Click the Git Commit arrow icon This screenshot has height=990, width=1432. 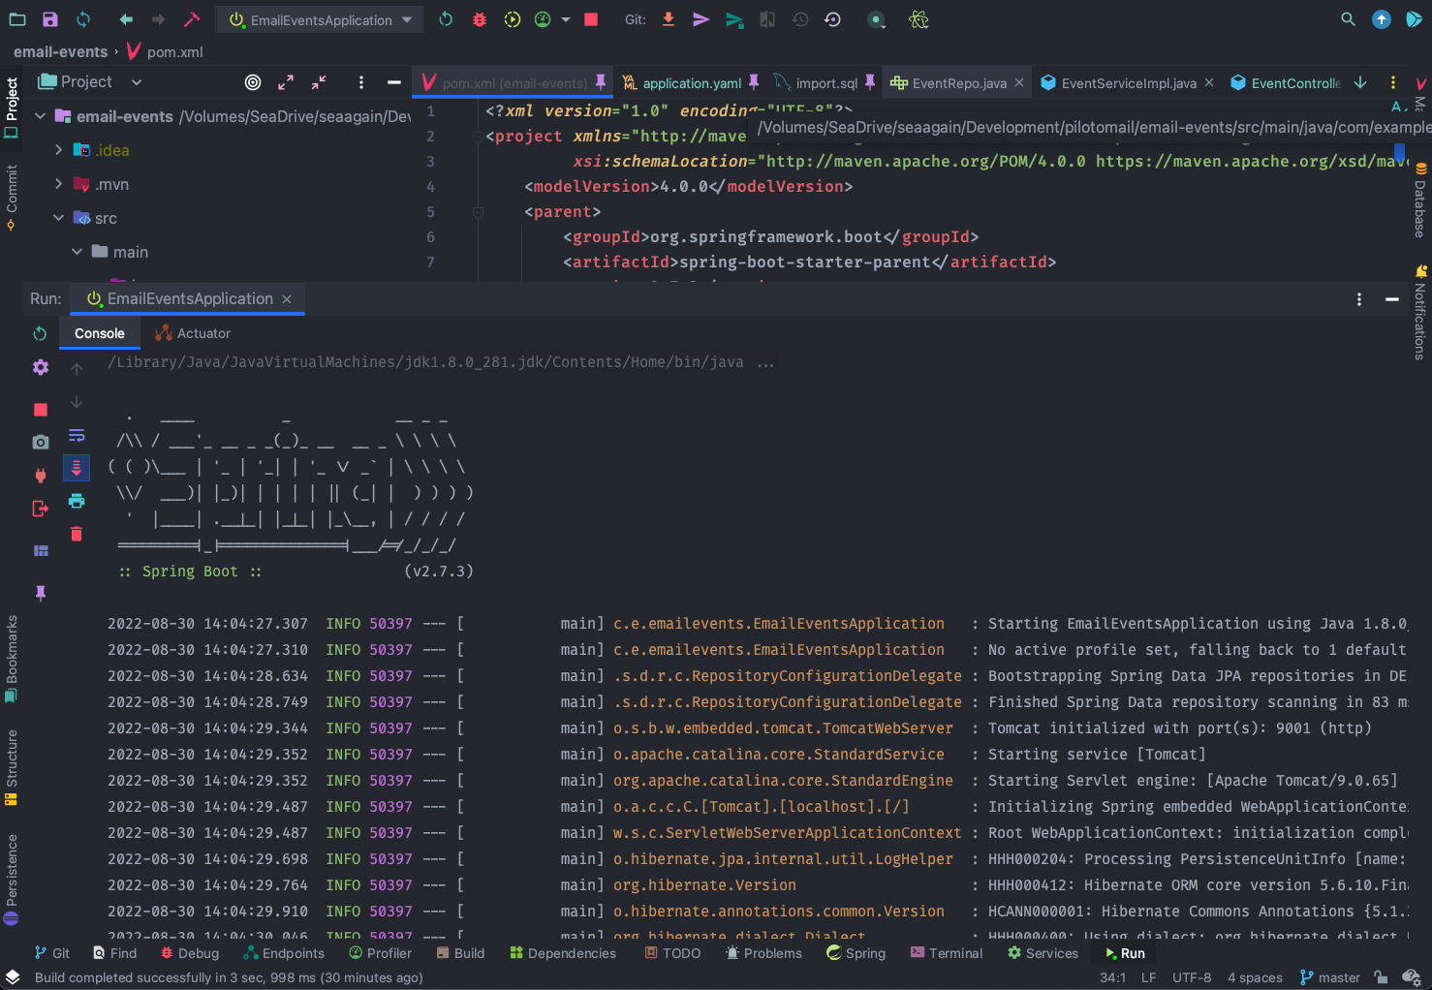pos(700,19)
